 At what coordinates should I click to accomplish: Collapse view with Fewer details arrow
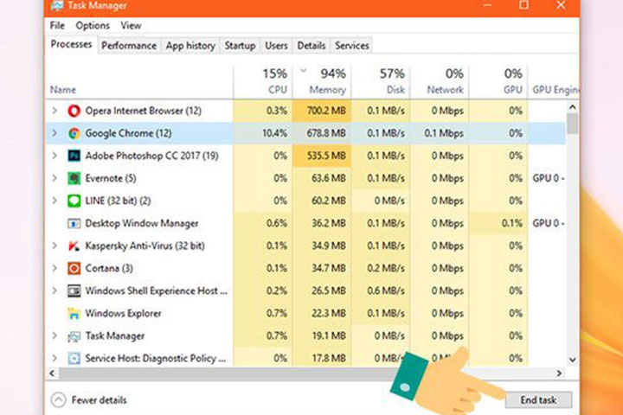click(59, 400)
